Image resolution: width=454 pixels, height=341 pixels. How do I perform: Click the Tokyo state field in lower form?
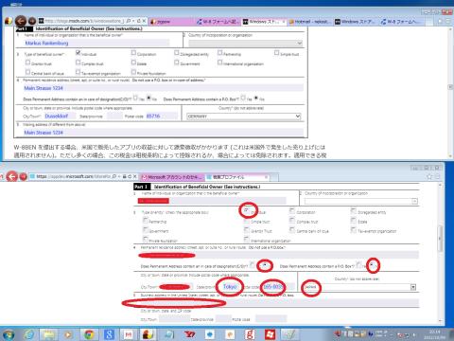coord(230,287)
